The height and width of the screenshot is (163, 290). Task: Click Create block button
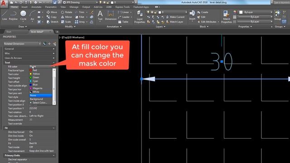[x=203, y=12]
